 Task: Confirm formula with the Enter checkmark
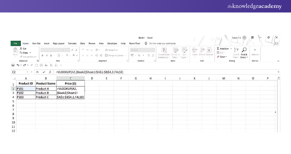44,72
